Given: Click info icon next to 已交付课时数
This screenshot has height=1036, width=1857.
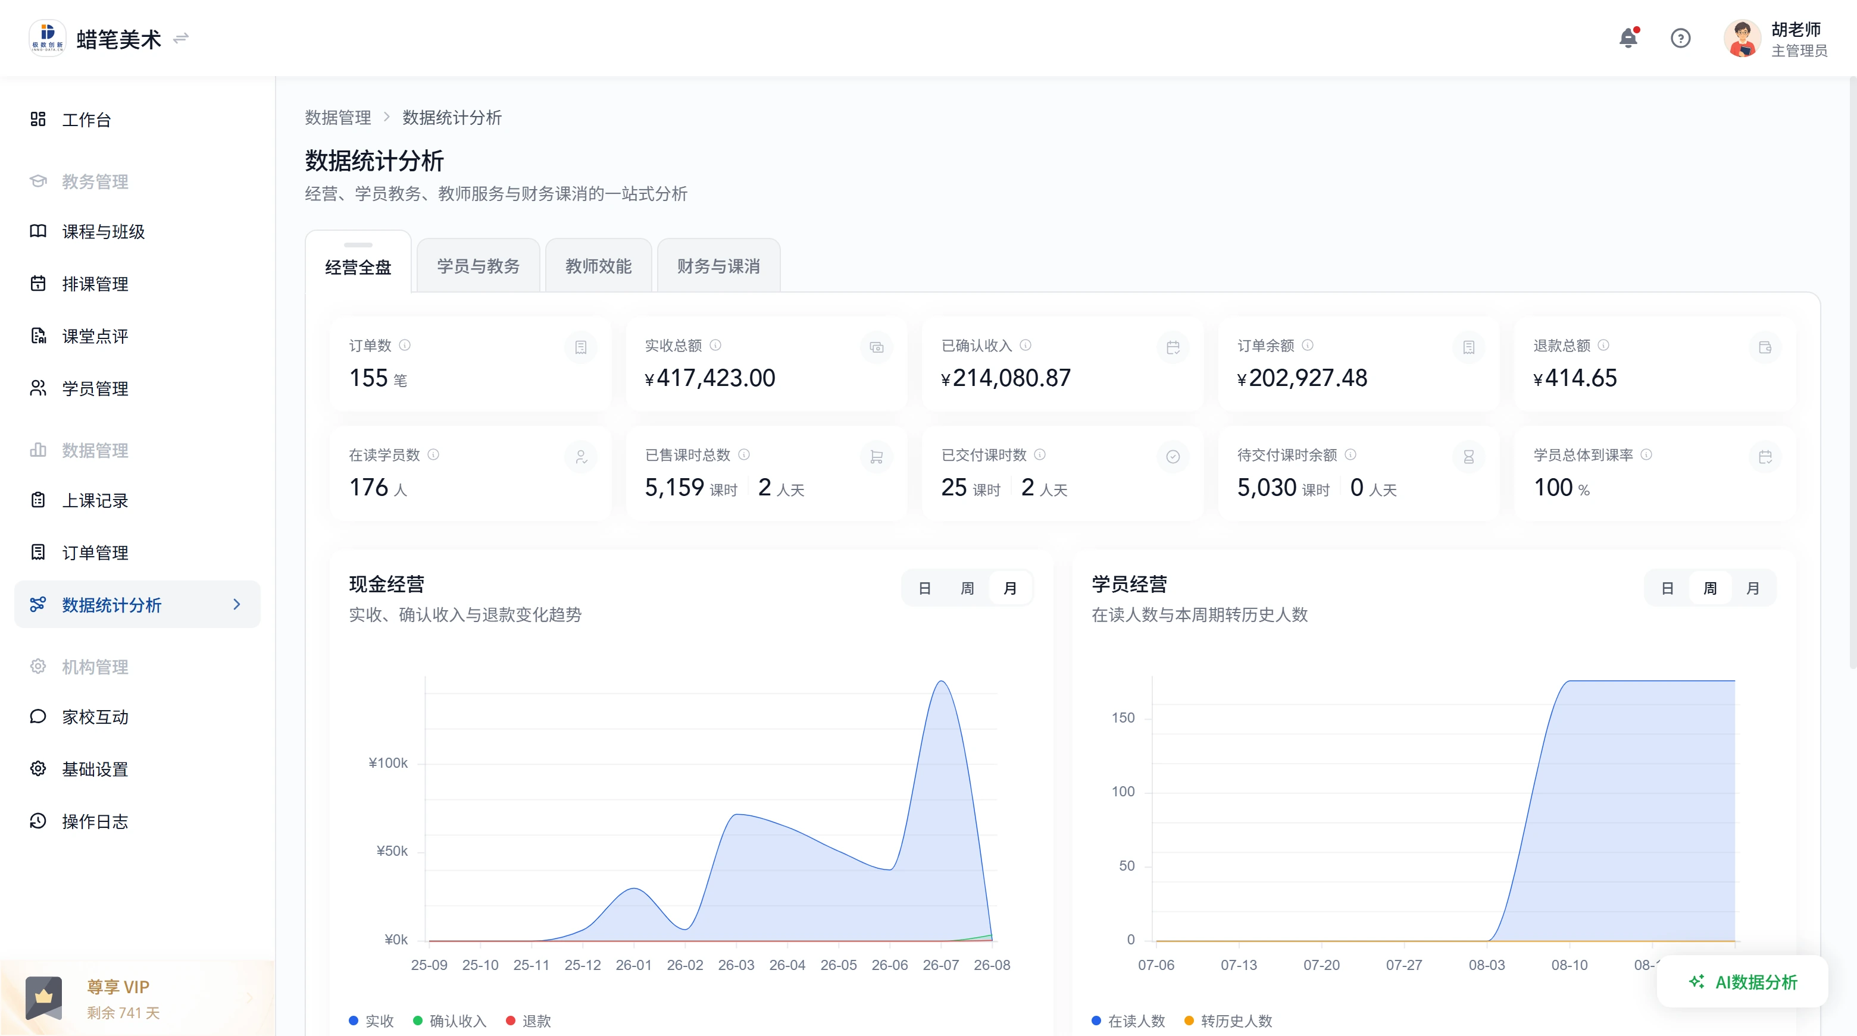Looking at the screenshot, I should point(1040,454).
